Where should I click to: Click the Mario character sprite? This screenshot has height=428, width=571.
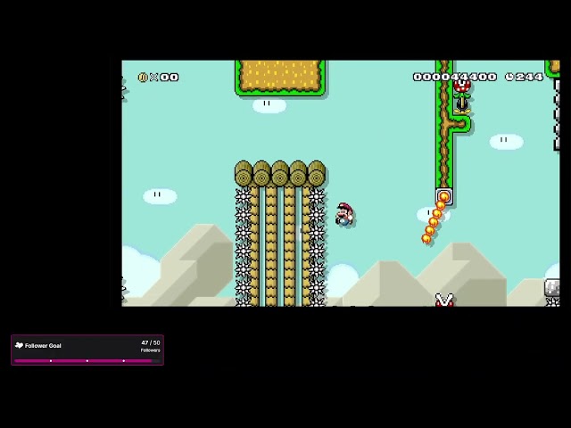click(x=344, y=215)
